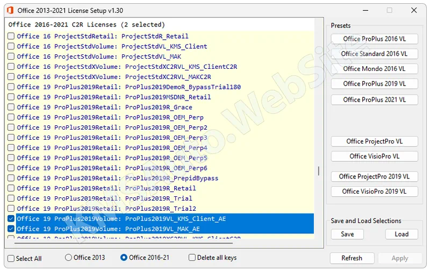This screenshot has height=271, width=430.
Task: Tick the ProPlus2019DemoR_BypassTrial180 checkbox
Action: pos(11,87)
